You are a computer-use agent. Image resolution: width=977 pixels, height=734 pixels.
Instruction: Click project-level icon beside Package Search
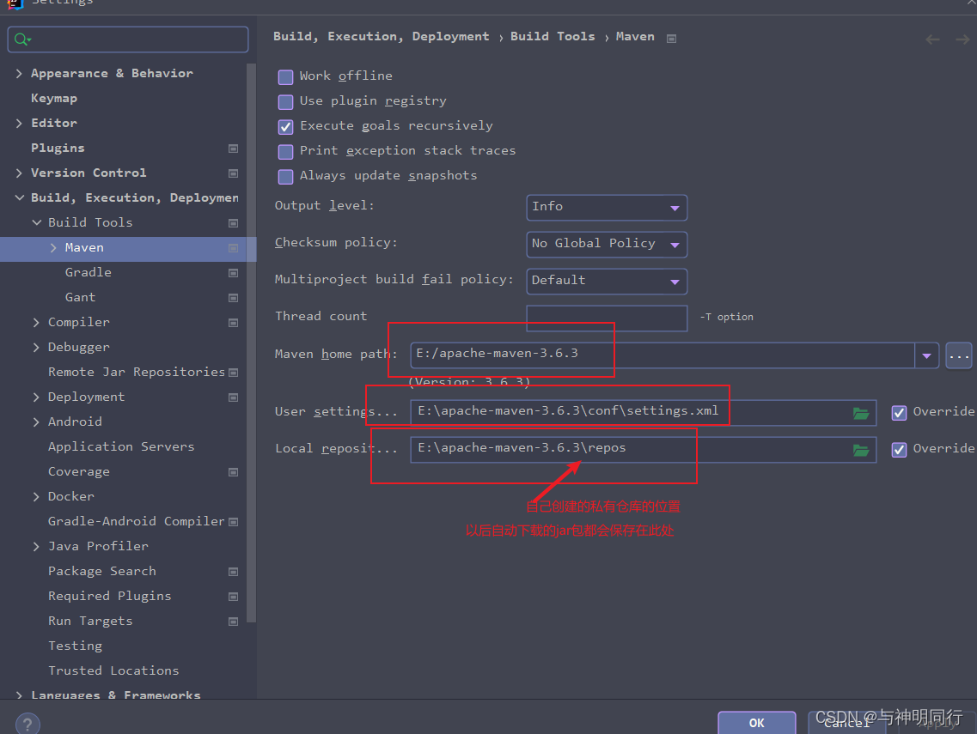[233, 572]
